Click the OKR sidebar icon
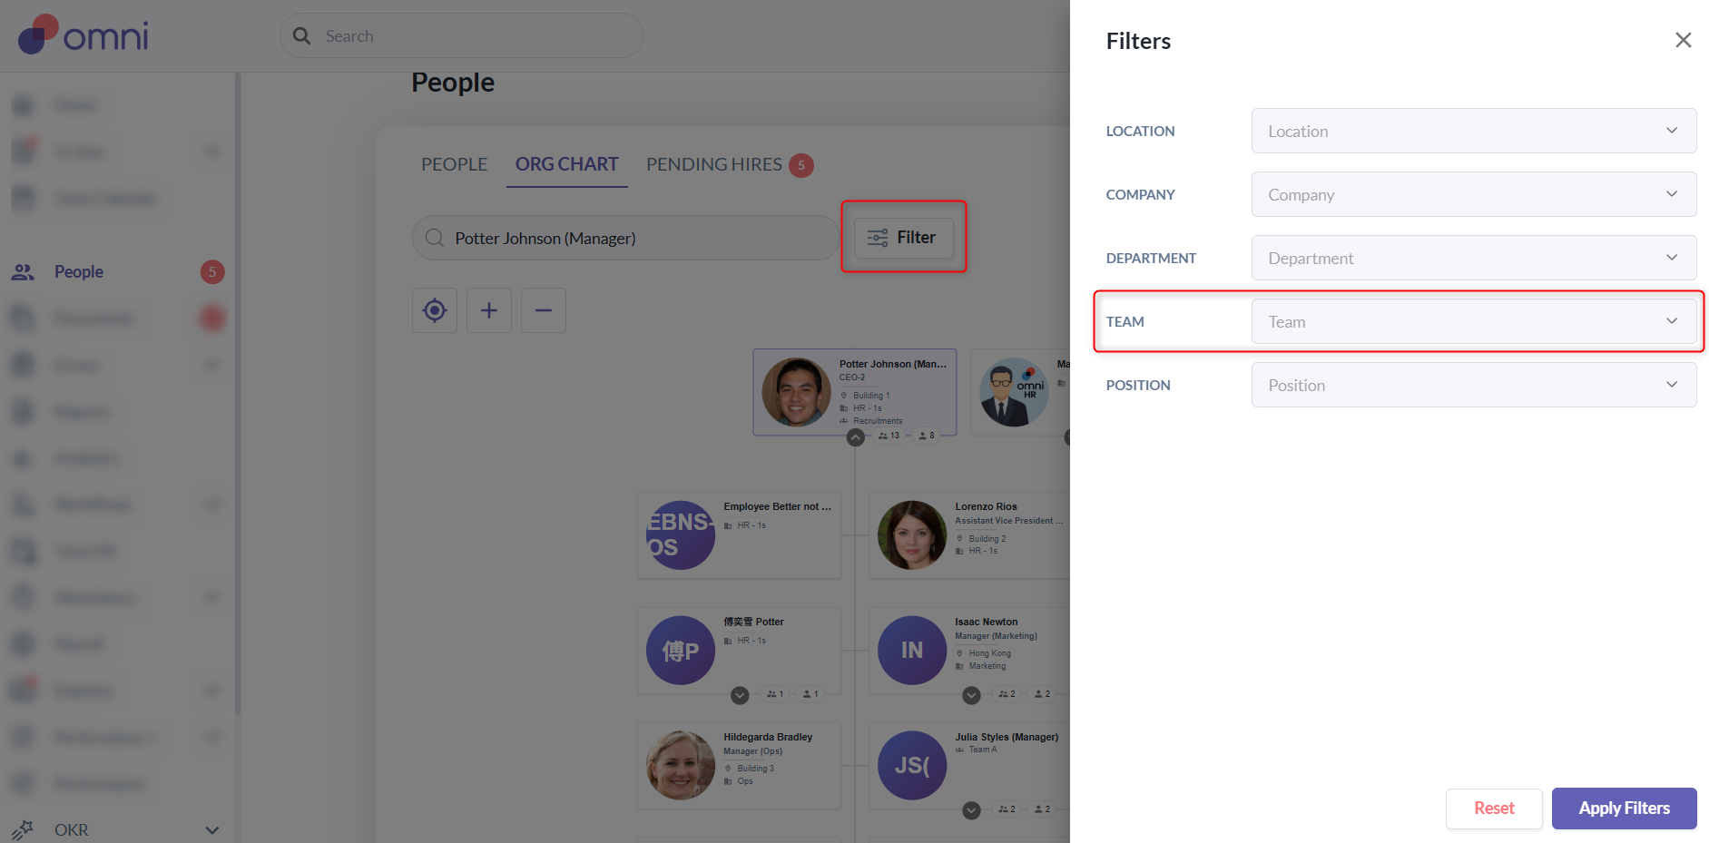The image size is (1709, 843). pyautogui.click(x=22, y=829)
